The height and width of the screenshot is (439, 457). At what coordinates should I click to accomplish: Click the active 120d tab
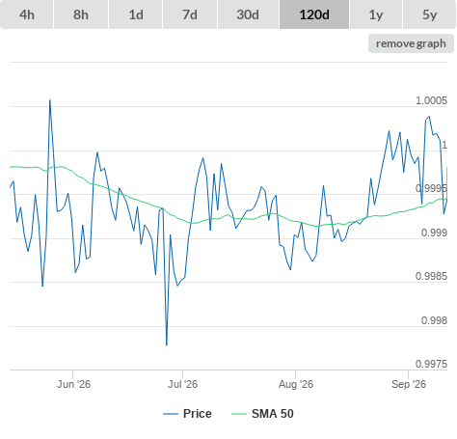click(x=314, y=14)
